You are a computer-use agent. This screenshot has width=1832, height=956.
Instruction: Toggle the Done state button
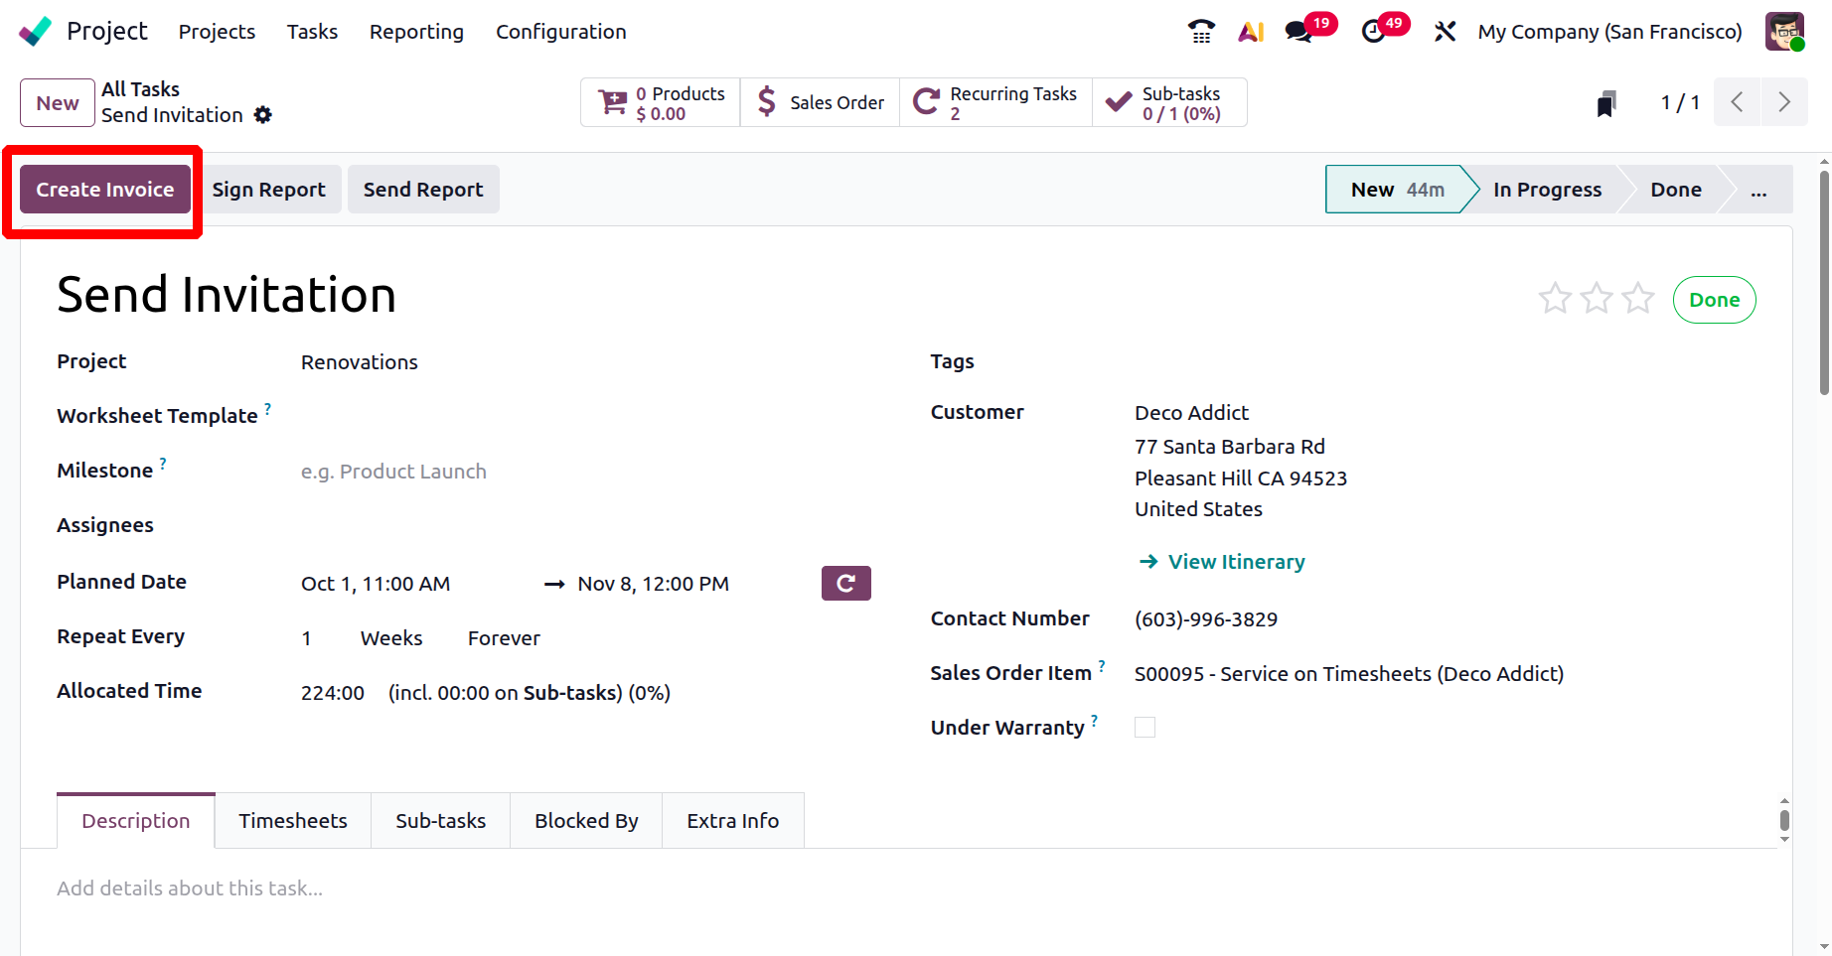[x=1714, y=300]
